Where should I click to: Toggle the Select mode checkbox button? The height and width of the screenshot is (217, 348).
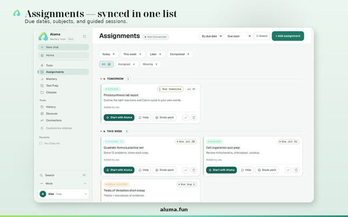(262, 36)
